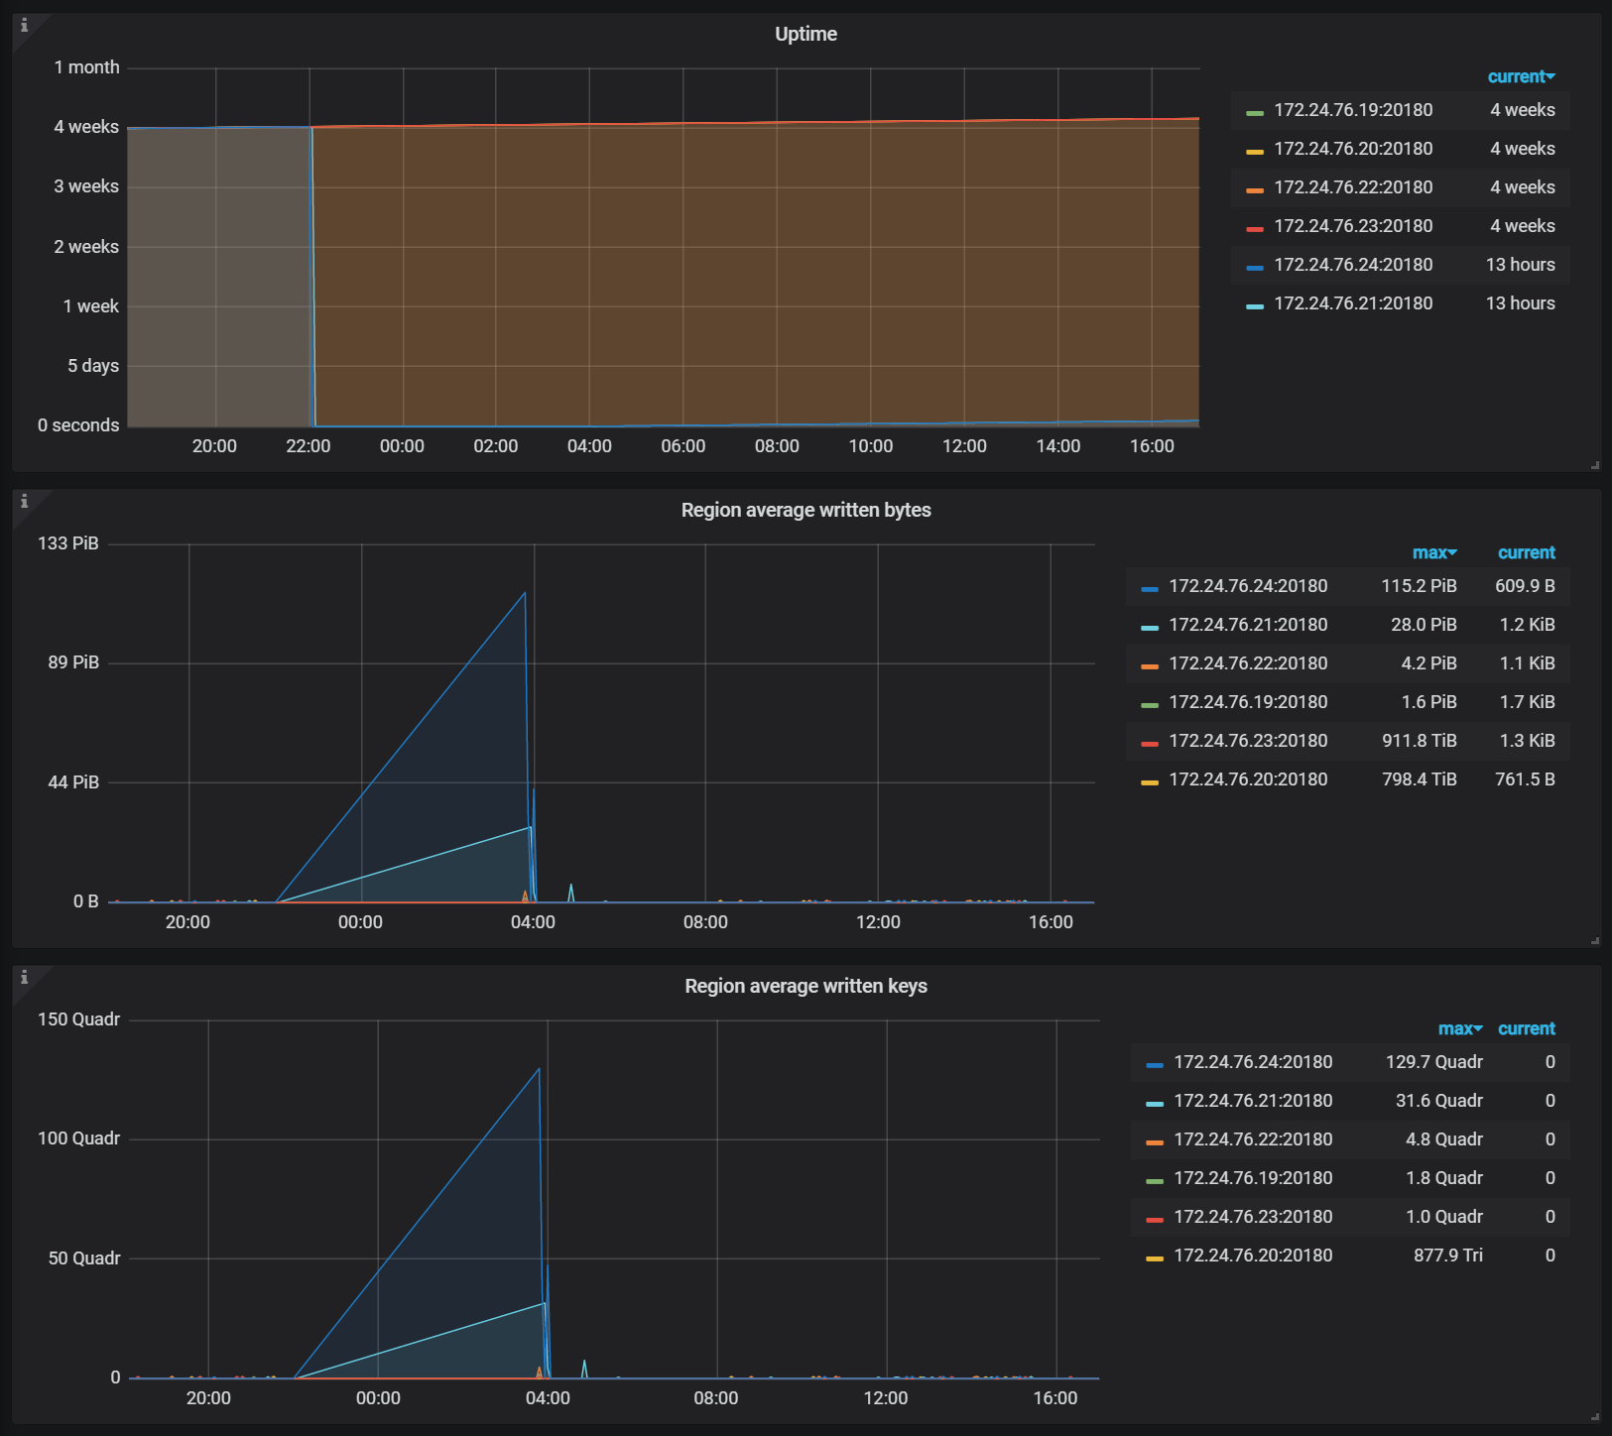Screen dimensions: 1612x1436
Task: Change color of blue 172.24.76.24 swatch in written keys
Action: click(1155, 1065)
